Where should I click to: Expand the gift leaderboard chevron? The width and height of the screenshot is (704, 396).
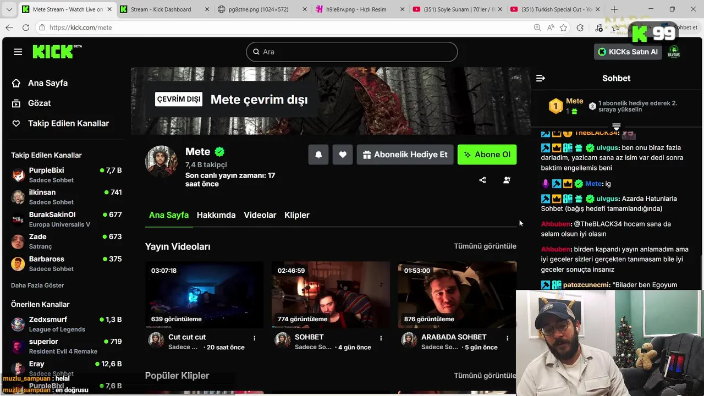[x=616, y=127]
